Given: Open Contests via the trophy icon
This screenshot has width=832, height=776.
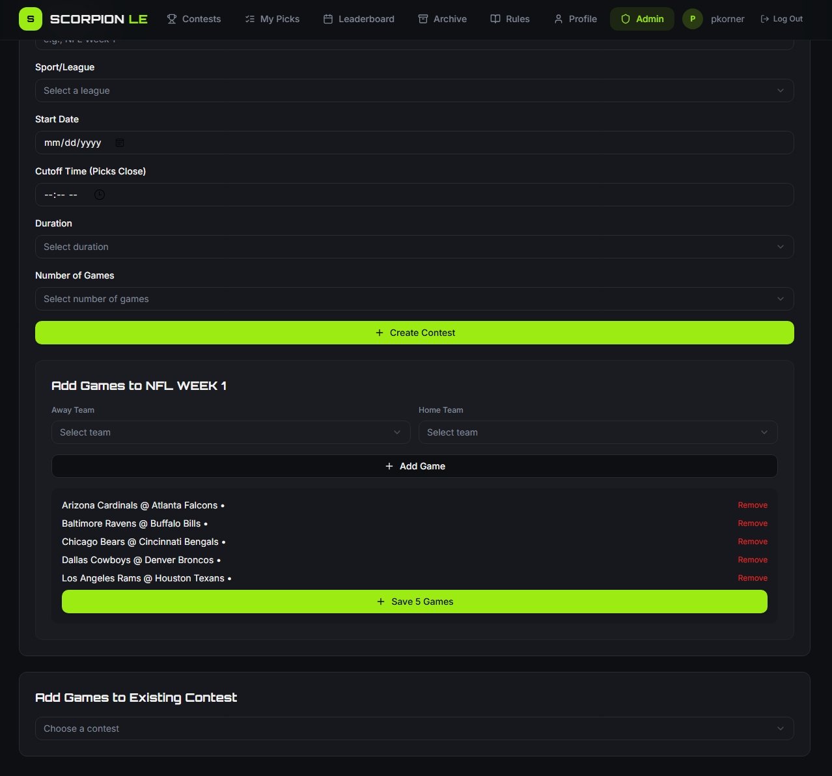Looking at the screenshot, I should click(x=172, y=19).
